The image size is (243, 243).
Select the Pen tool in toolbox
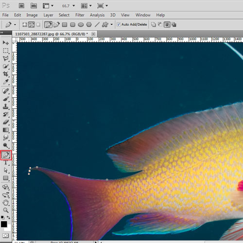click(6, 155)
